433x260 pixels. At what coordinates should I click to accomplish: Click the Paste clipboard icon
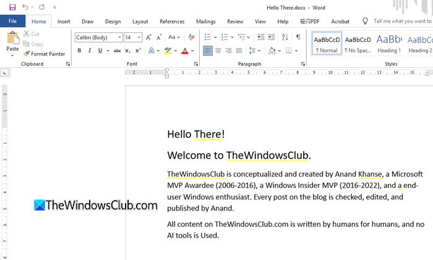coord(13,38)
